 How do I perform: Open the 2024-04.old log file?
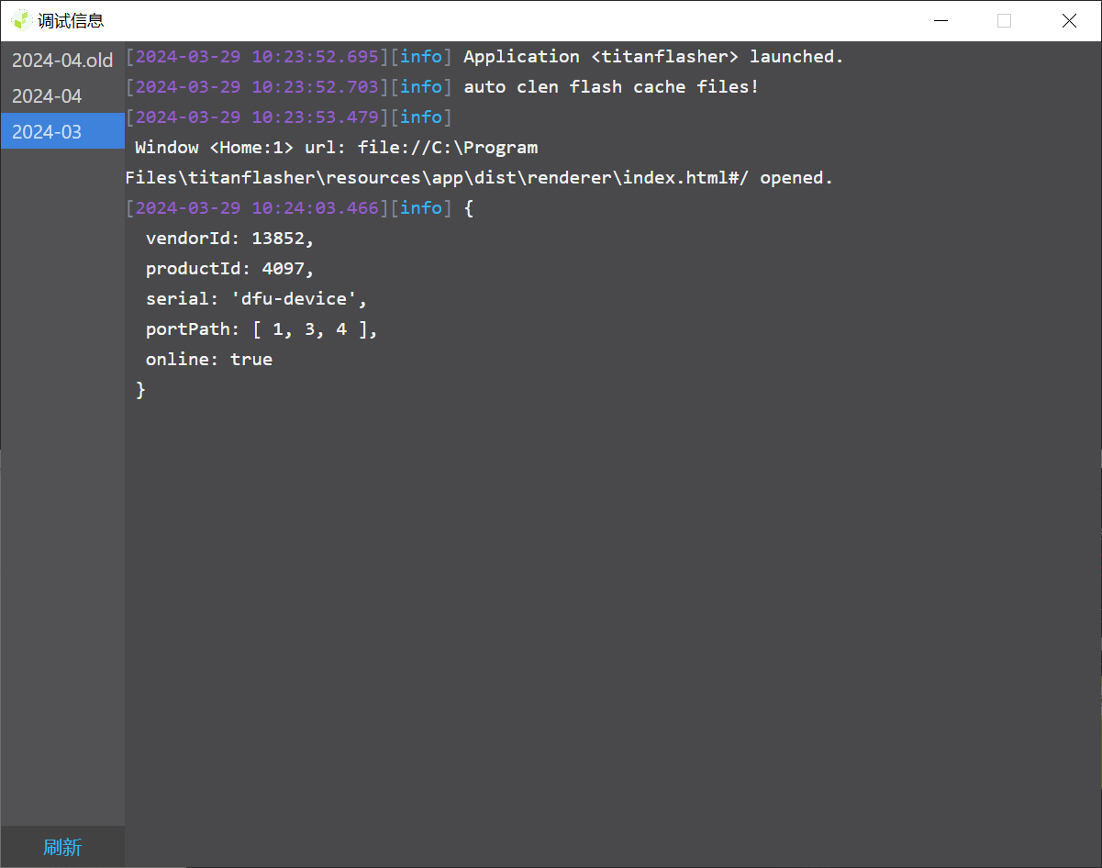(x=62, y=61)
